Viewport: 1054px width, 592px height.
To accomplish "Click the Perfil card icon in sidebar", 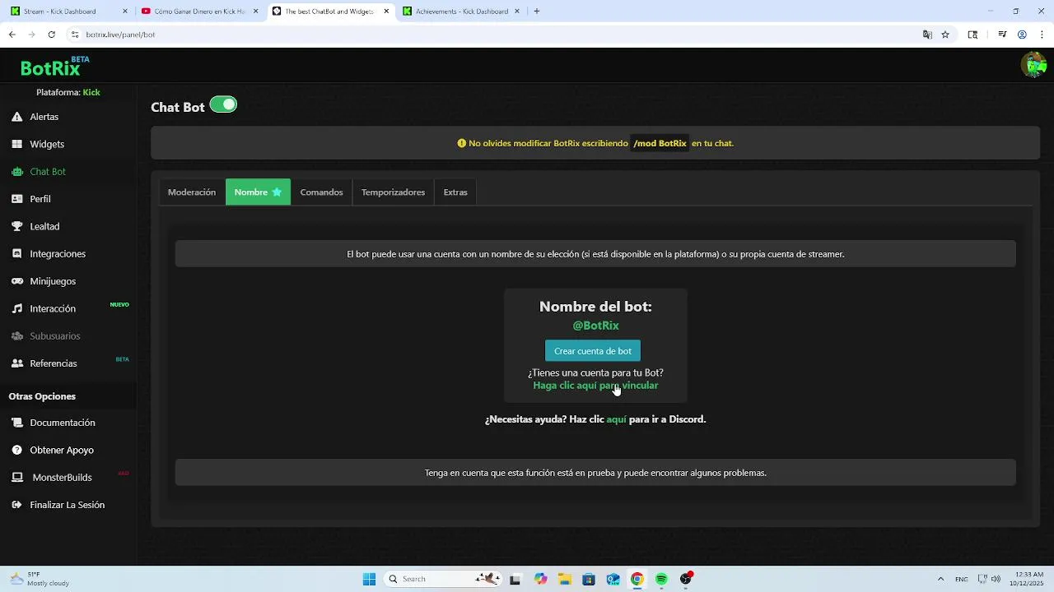I will 16,199.
